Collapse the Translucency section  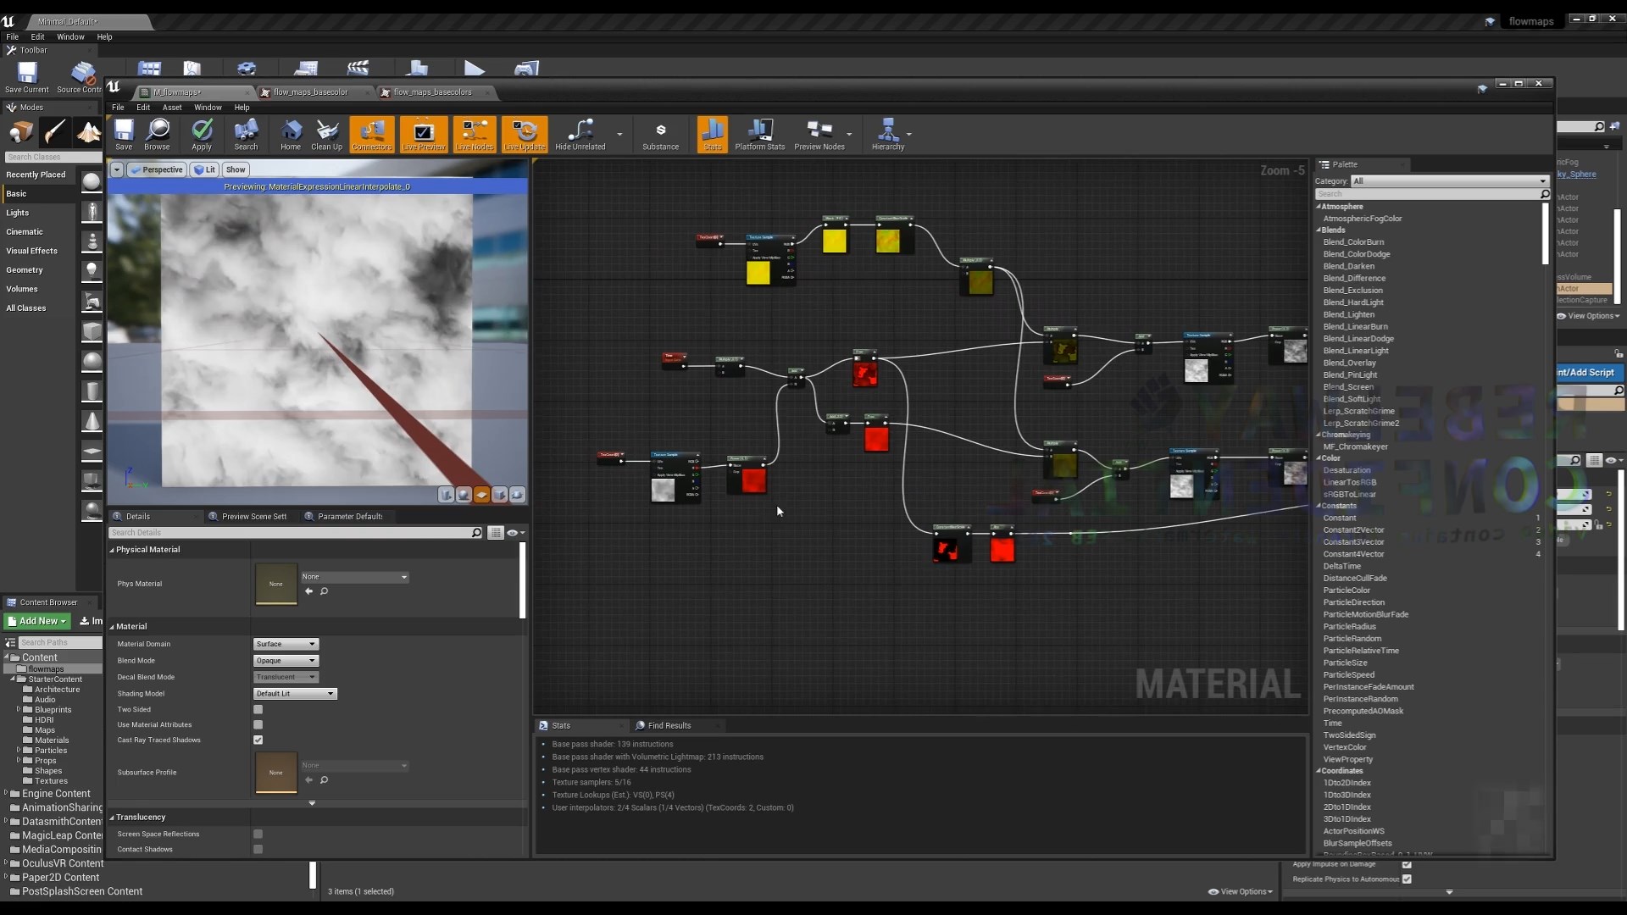coord(113,817)
